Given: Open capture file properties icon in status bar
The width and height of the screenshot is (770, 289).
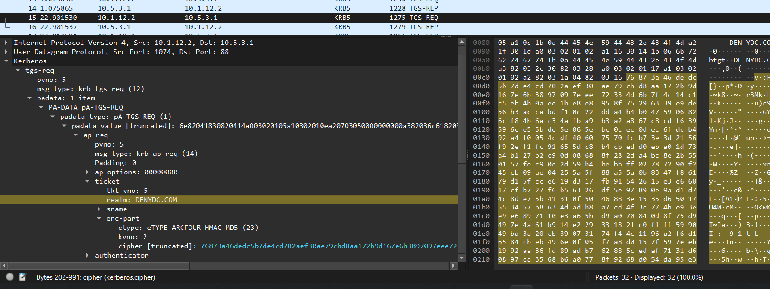Looking at the screenshot, I should [23, 277].
